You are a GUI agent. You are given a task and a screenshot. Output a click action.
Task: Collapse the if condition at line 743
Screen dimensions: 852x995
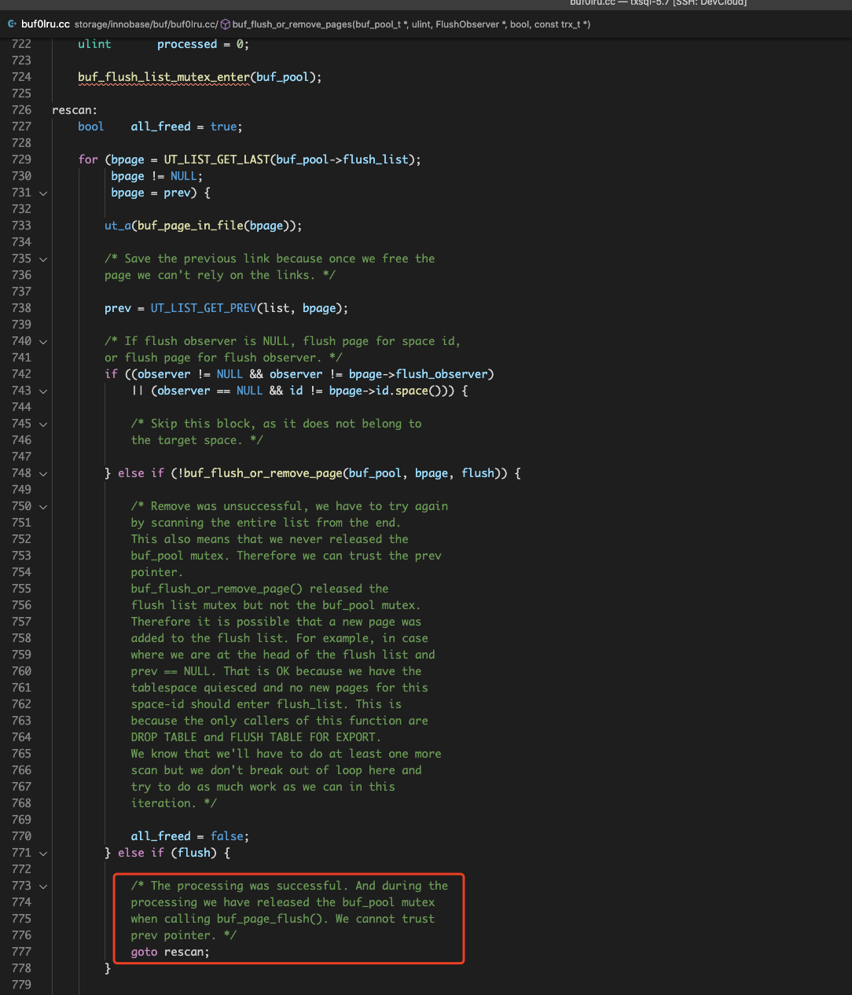coord(43,391)
